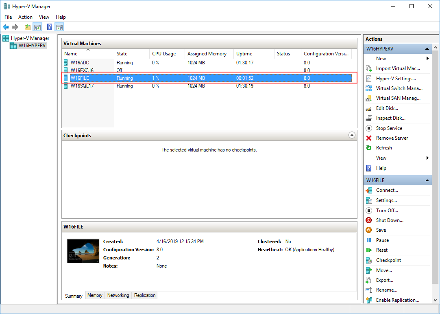
Task: Click the Settings icon for W16FILE
Action: [369, 200]
